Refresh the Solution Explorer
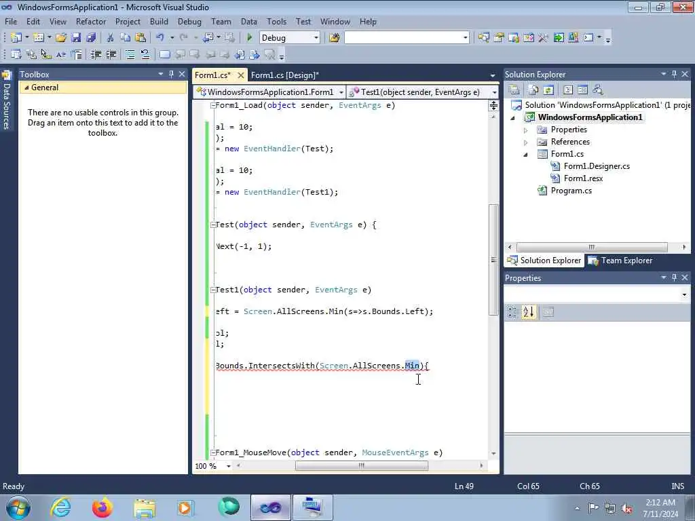This screenshot has height=521, width=695. point(548,90)
